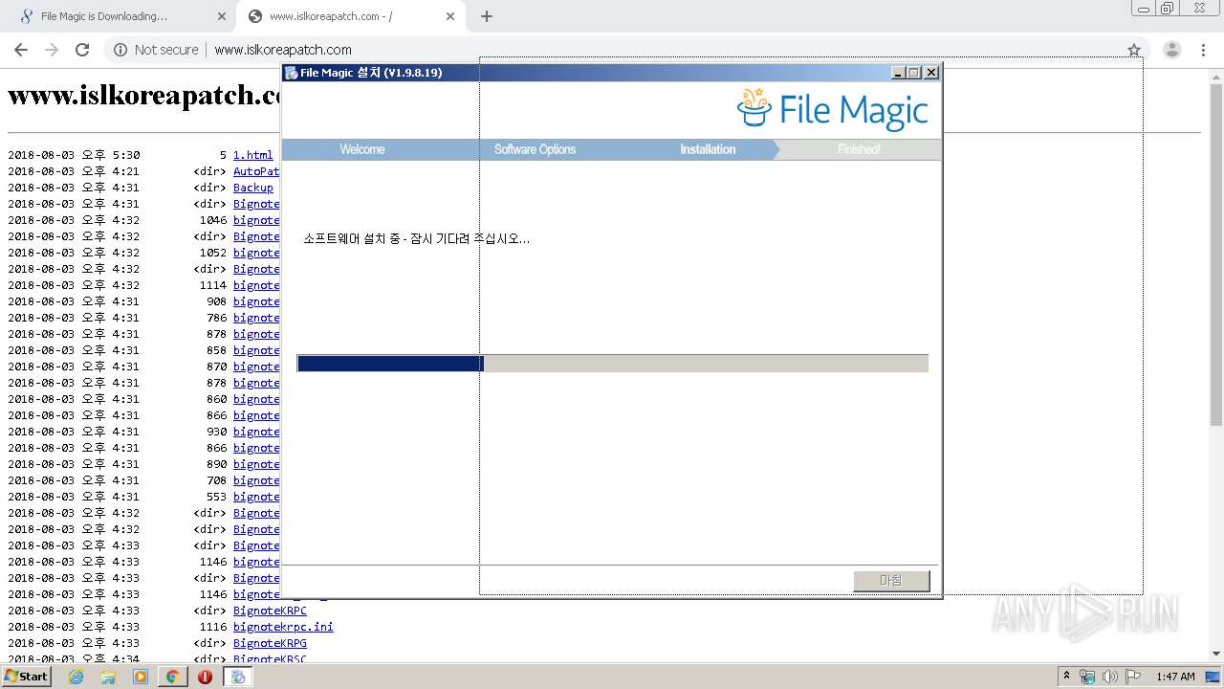Launch Internet Explorer from the taskbar
The width and height of the screenshot is (1224, 689).
coord(76,677)
